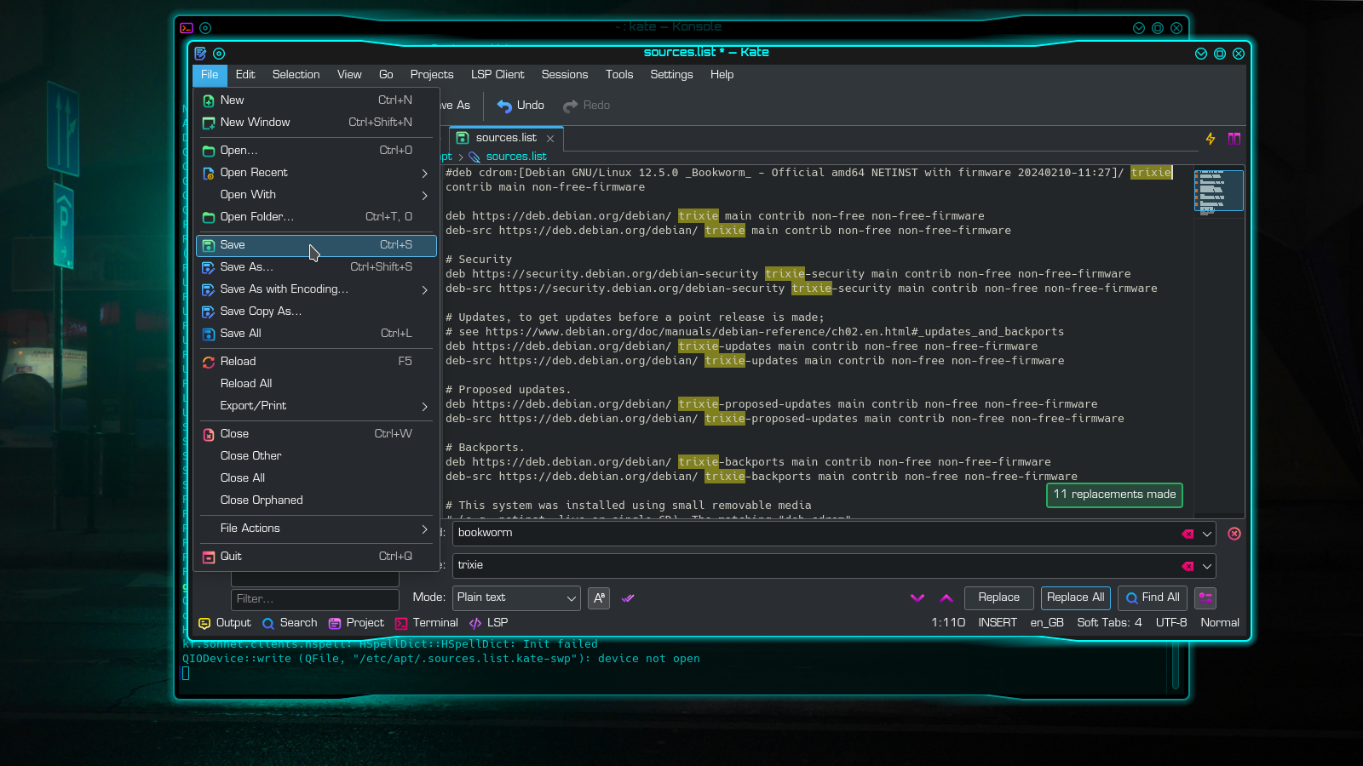This screenshot has width=1363, height=766.
Task: Clear the trixie replace field
Action: click(1188, 566)
